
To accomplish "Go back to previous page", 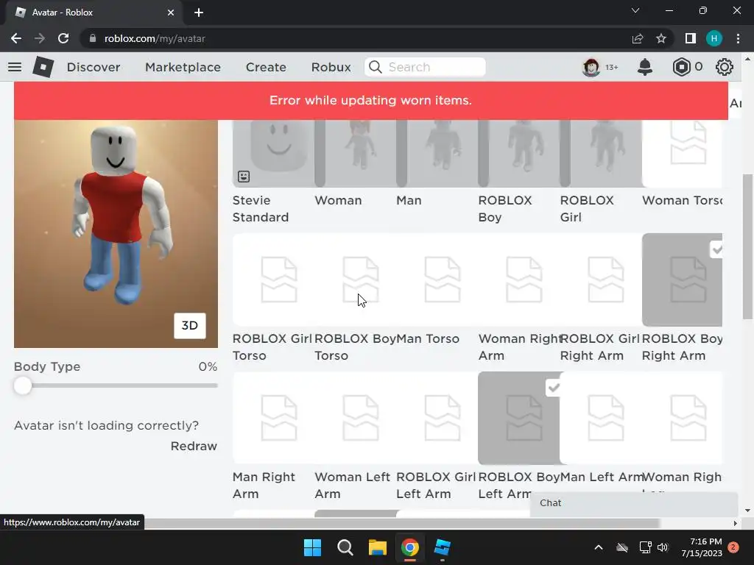I will pos(16,38).
